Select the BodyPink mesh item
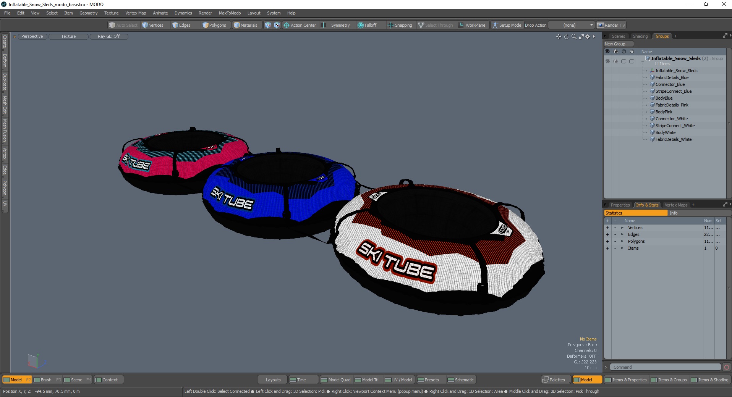The width and height of the screenshot is (732, 397). tap(664, 112)
